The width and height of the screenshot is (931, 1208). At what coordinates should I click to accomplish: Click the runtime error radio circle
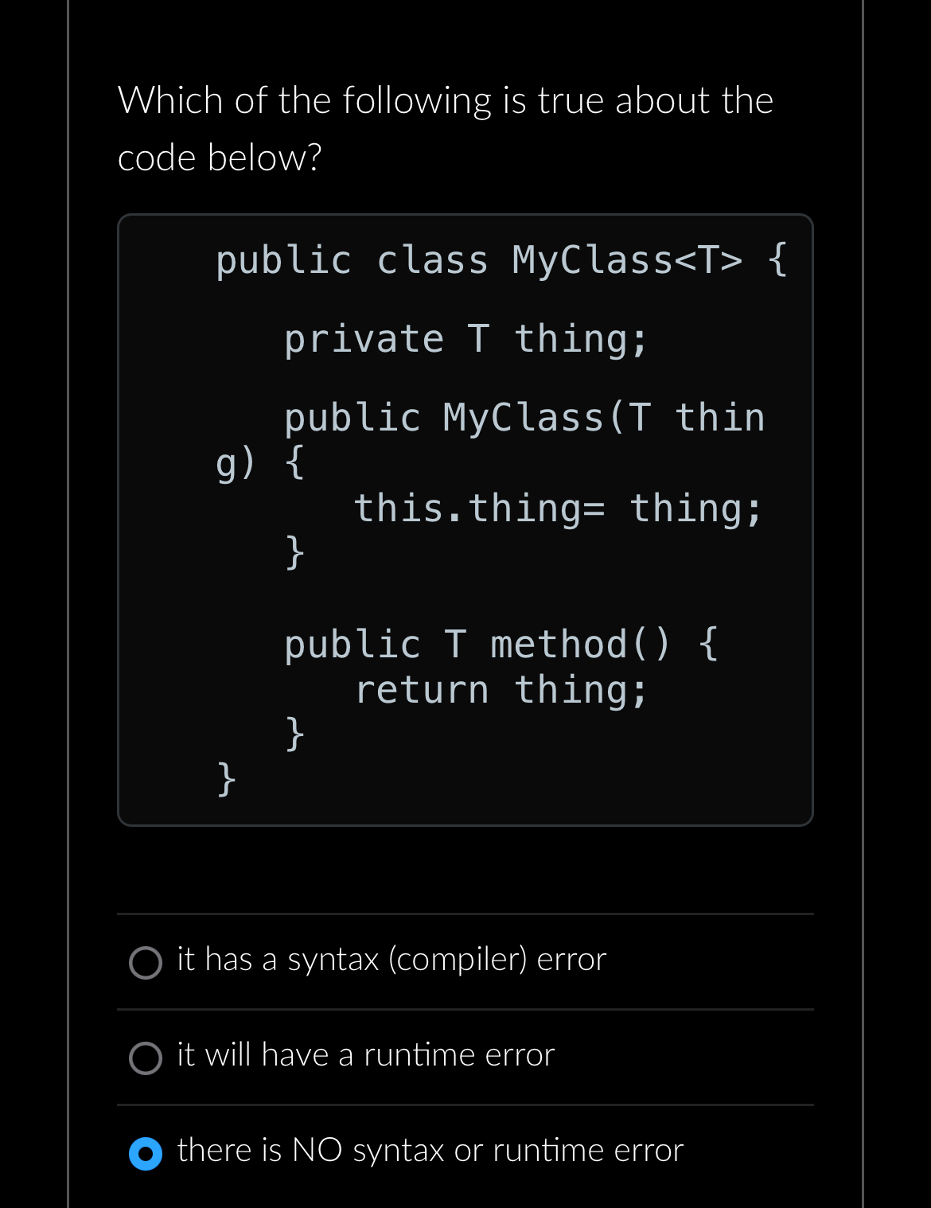point(145,1059)
